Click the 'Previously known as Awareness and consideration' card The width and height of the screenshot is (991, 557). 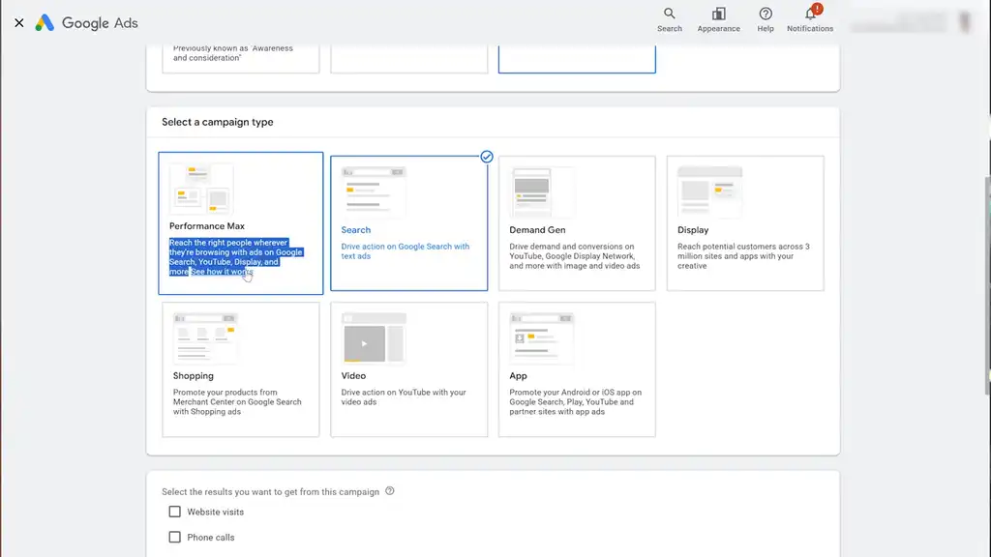[x=241, y=59]
